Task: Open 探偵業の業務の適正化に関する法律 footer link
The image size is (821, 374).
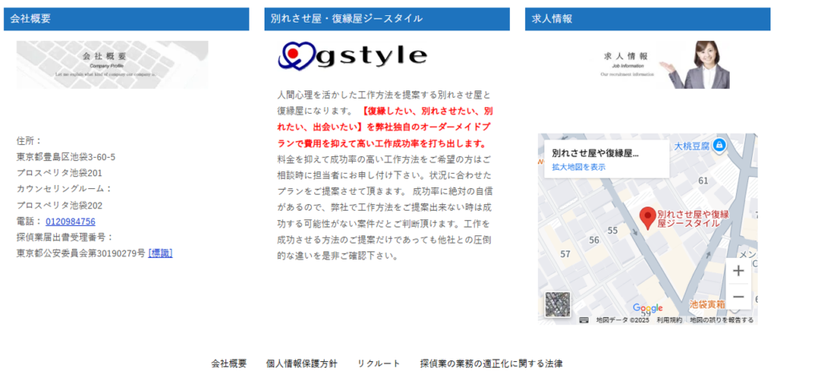Action: [491, 363]
